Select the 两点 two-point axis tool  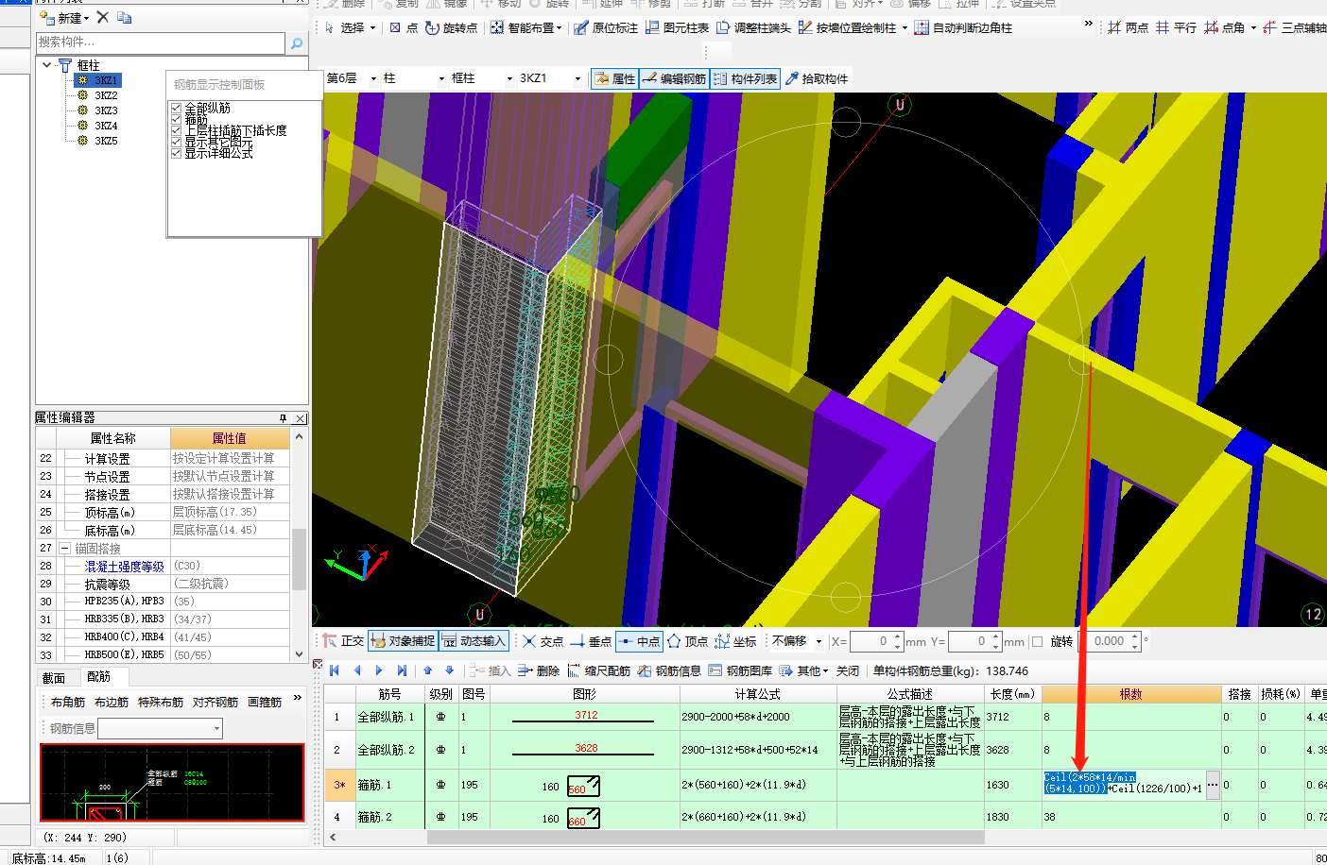pos(1128,28)
